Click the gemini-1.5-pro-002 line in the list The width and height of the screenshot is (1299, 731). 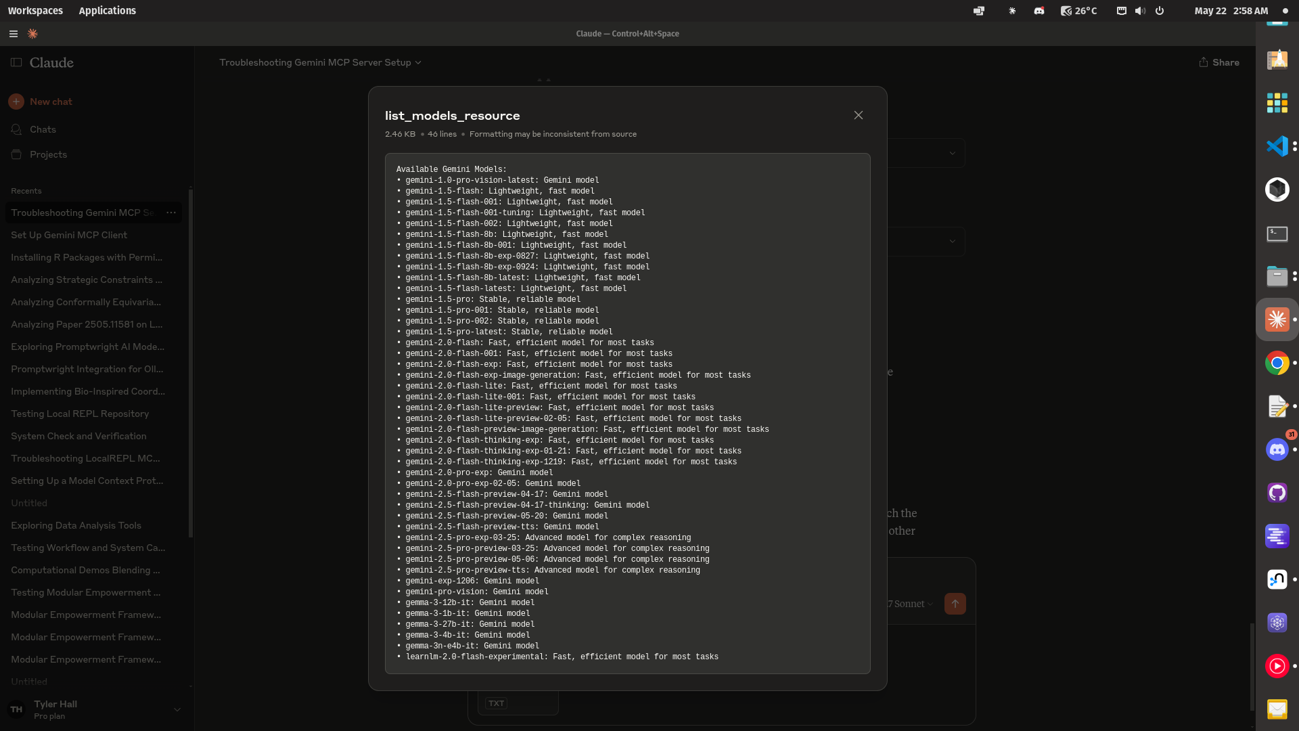(x=498, y=322)
